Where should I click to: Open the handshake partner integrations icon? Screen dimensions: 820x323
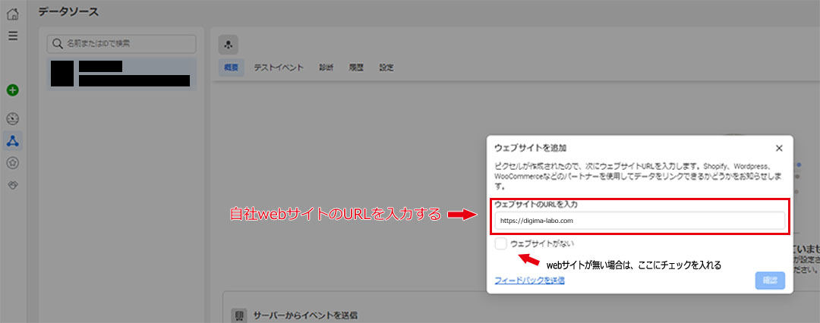[x=13, y=184]
